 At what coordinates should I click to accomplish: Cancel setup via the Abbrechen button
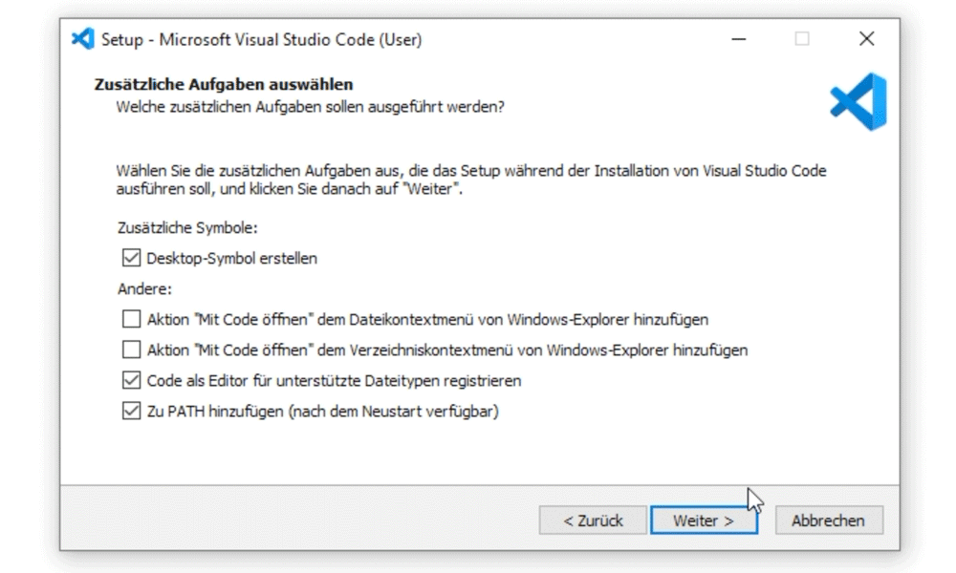tap(829, 520)
